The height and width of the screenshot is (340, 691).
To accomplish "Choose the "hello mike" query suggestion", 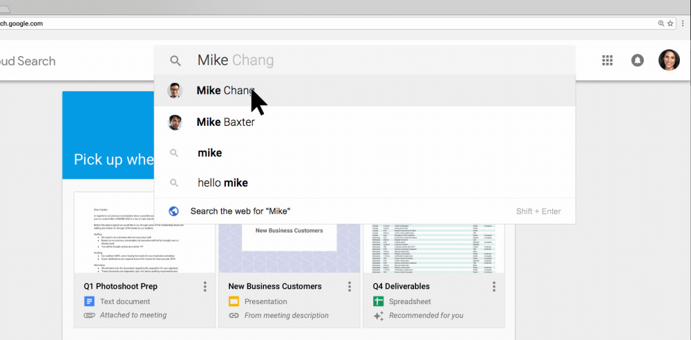I will point(364,182).
